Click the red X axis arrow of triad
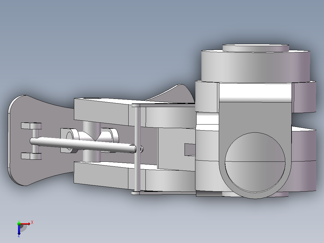Screen dimensions: 324x243 click(25, 224)
